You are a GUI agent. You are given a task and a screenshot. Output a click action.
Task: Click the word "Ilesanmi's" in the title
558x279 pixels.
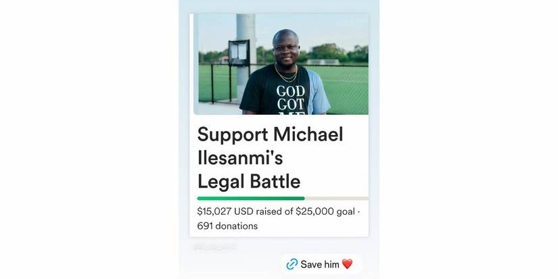[x=240, y=158]
